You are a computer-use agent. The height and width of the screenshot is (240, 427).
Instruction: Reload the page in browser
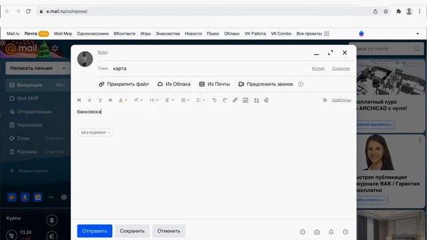pos(28,11)
